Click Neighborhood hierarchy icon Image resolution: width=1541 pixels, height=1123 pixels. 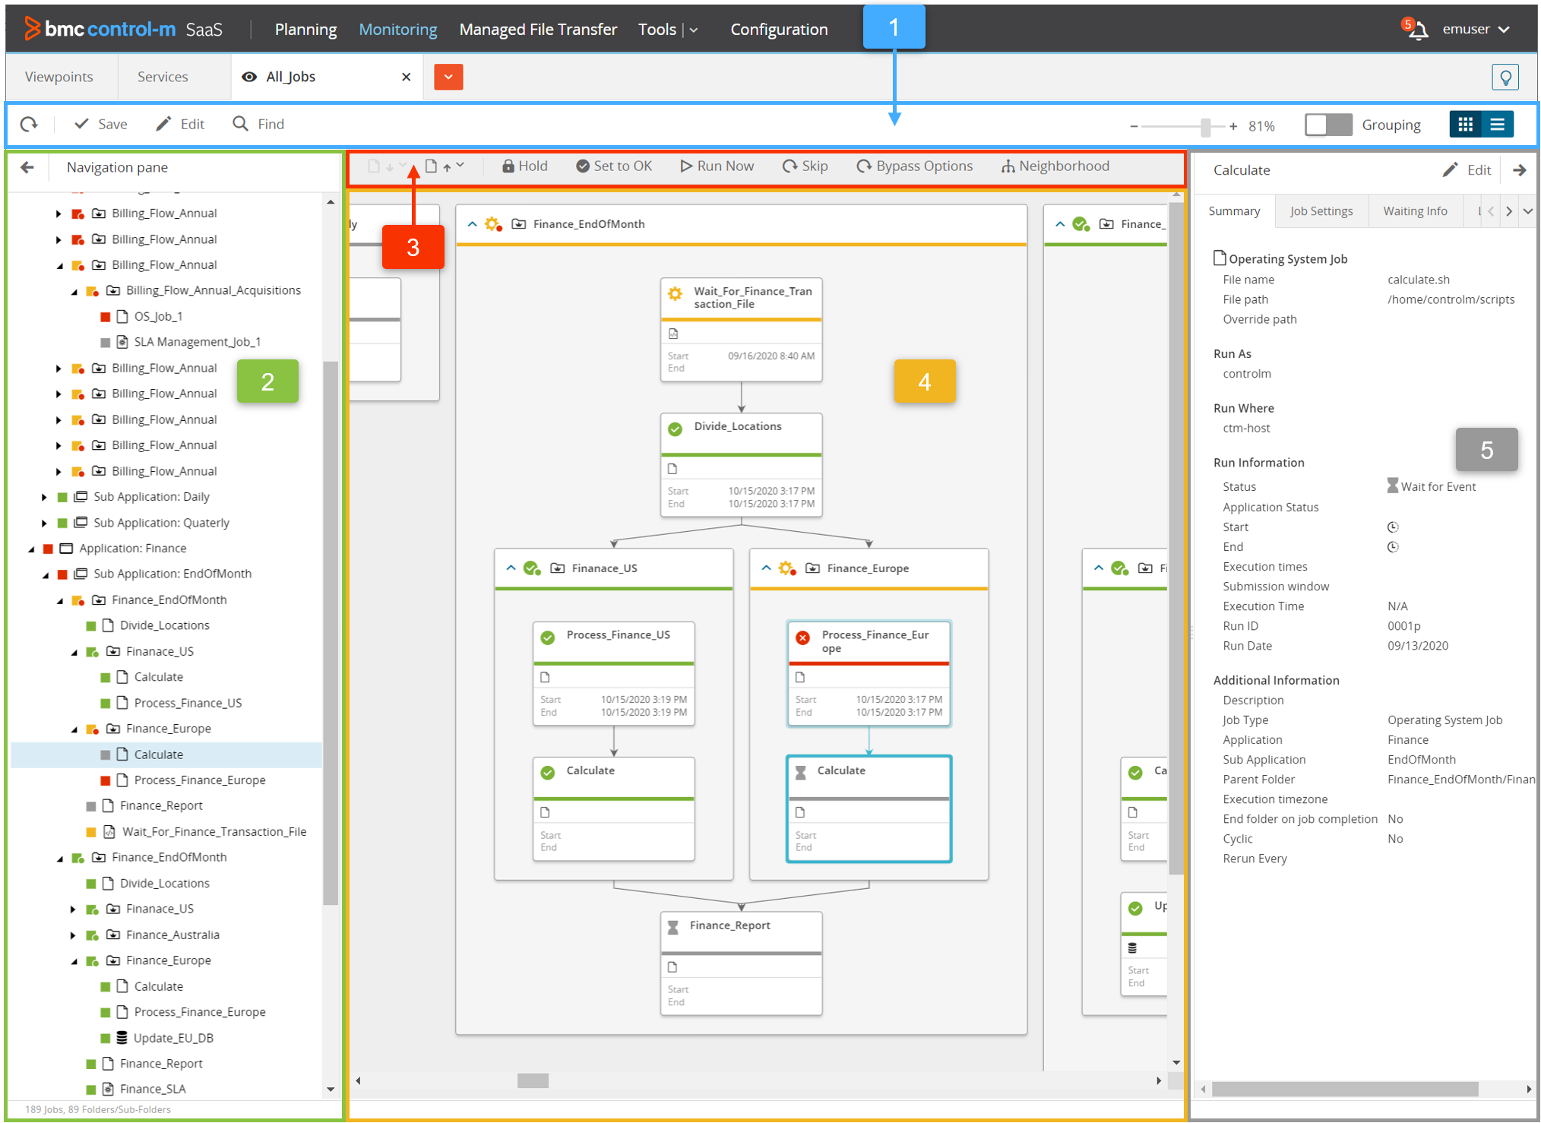coord(1008,166)
